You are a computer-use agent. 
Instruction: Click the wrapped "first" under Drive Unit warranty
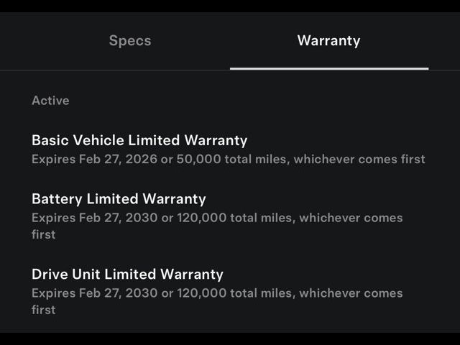coord(43,310)
